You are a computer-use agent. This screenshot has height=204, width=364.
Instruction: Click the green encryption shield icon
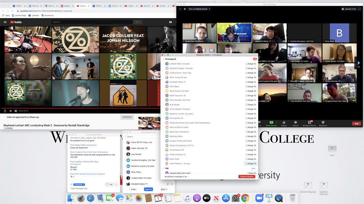[x=185, y=9]
